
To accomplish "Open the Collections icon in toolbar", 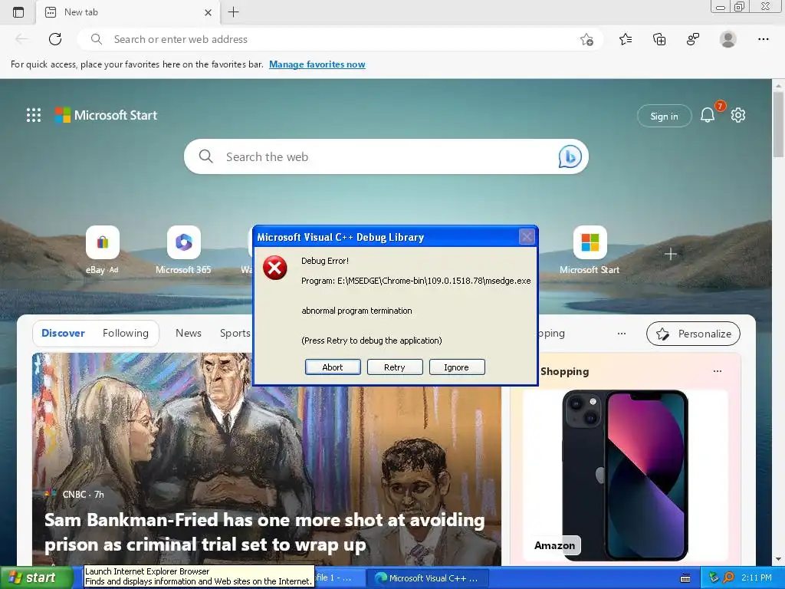I will [x=659, y=39].
